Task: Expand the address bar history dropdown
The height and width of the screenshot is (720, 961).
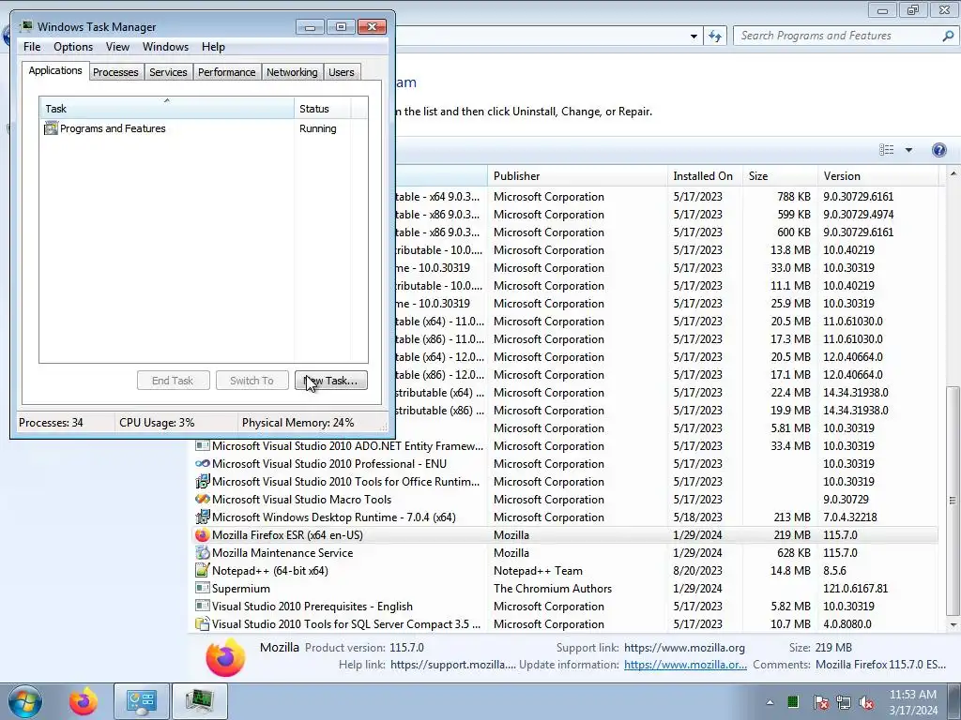Action: 694,37
